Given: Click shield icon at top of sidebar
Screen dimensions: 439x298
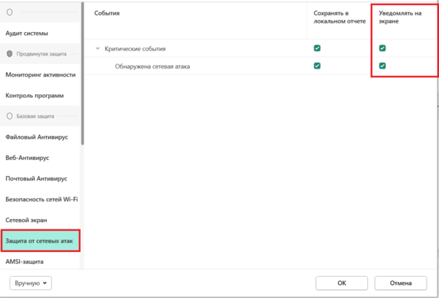Looking at the screenshot, I should coord(10,12).
